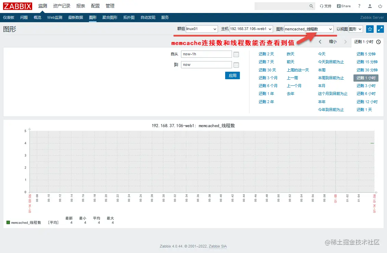Viewport: 387px width, 253px height.
Task: Select 今年到目前为止 time range
Action: (x=331, y=110)
